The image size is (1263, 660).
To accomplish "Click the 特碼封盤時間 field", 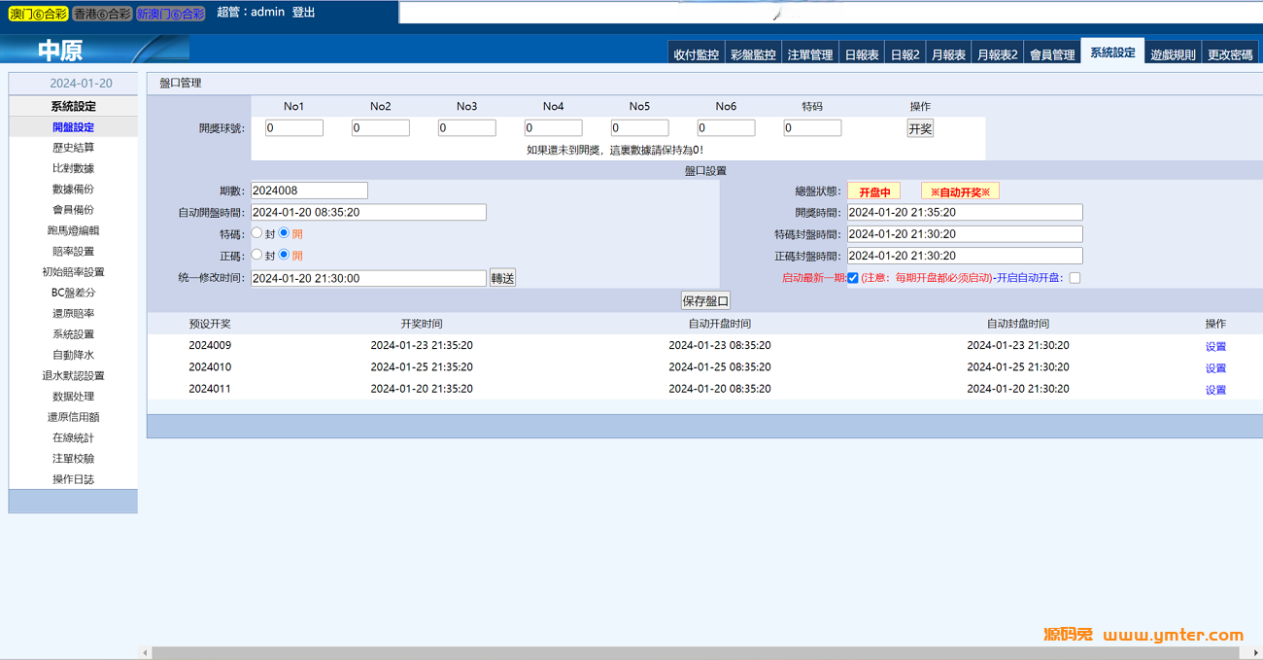I will [x=965, y=234].
